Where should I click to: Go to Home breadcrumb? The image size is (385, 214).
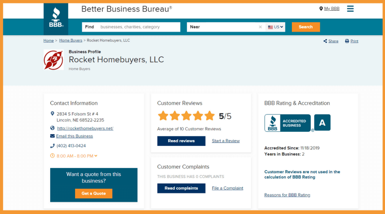click(49, 41)
